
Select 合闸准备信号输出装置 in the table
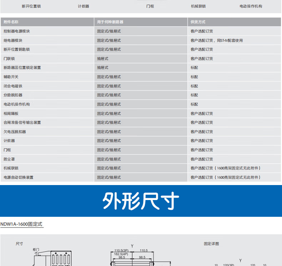coord(22,122)
